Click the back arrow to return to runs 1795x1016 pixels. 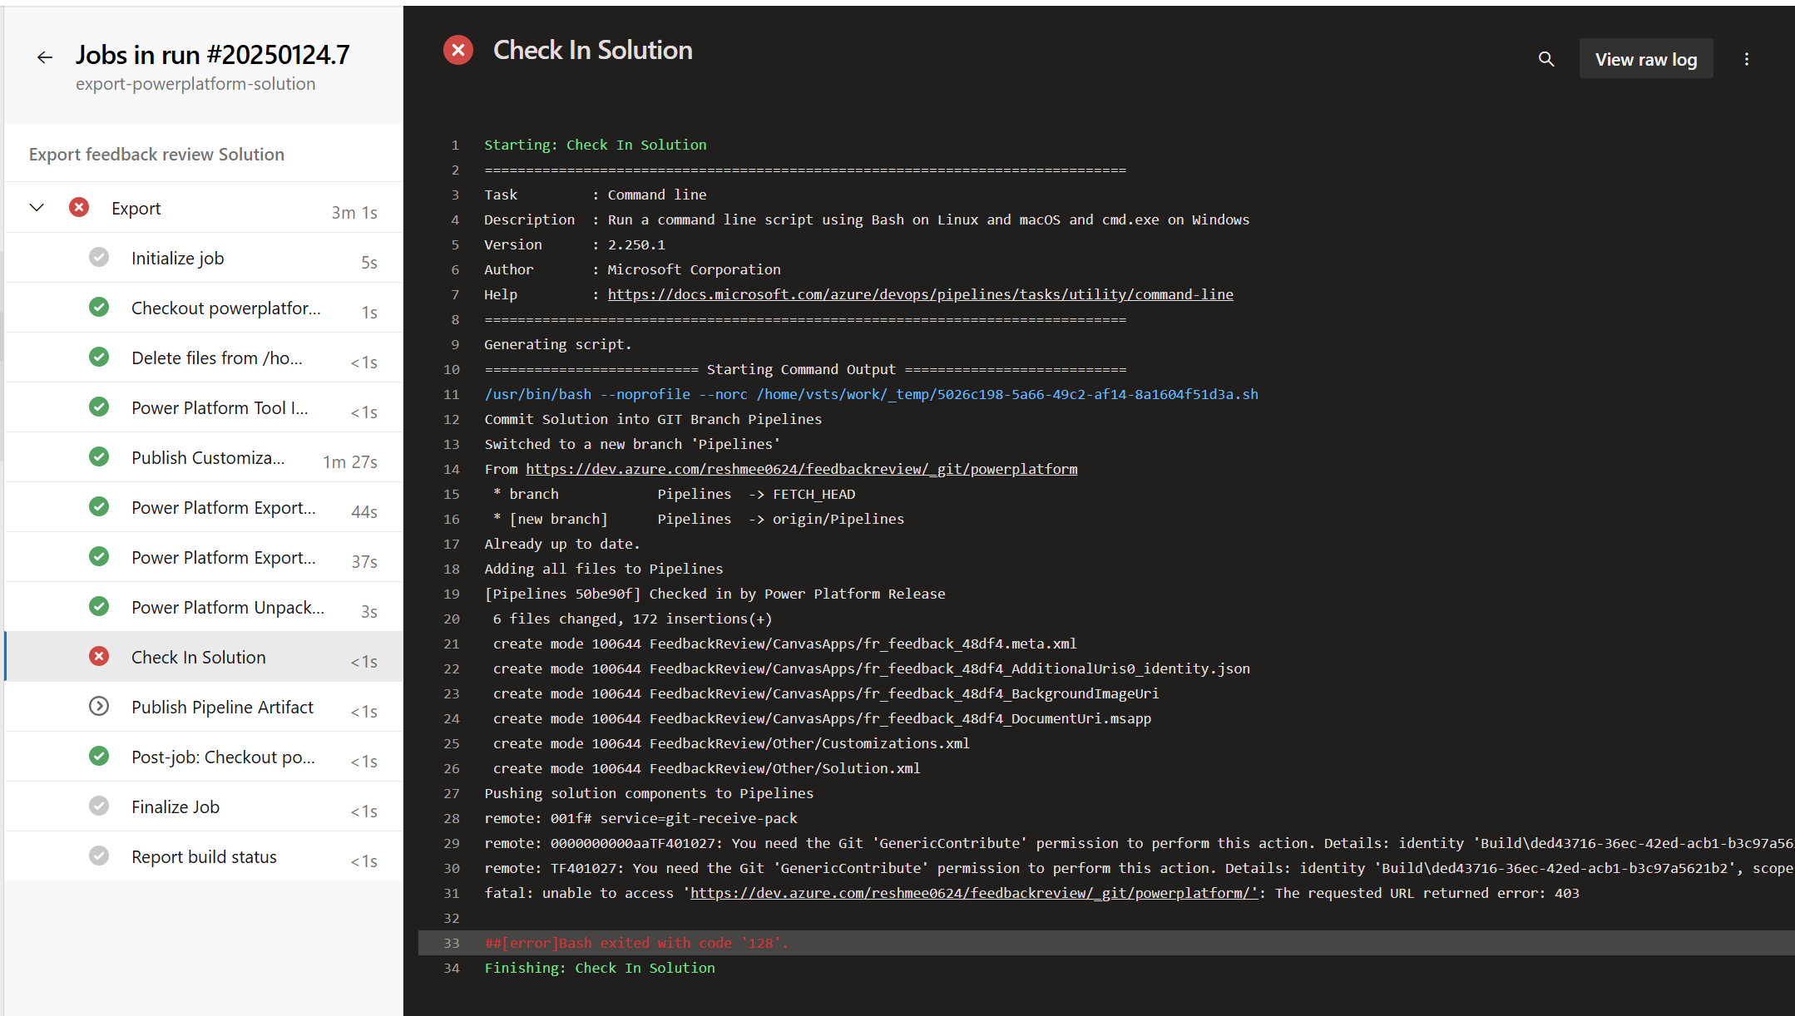click(x=45, y=57)
